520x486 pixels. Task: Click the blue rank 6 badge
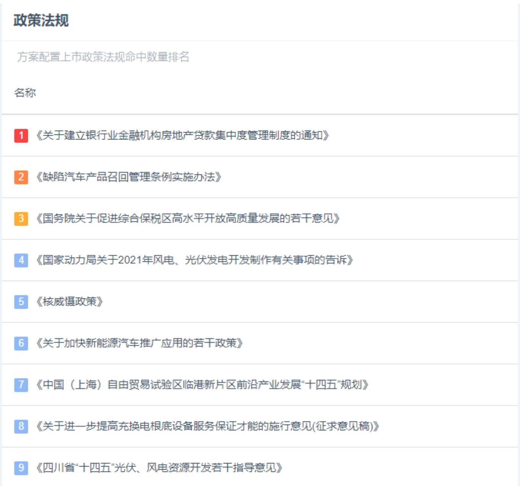(x=21, y=343)
